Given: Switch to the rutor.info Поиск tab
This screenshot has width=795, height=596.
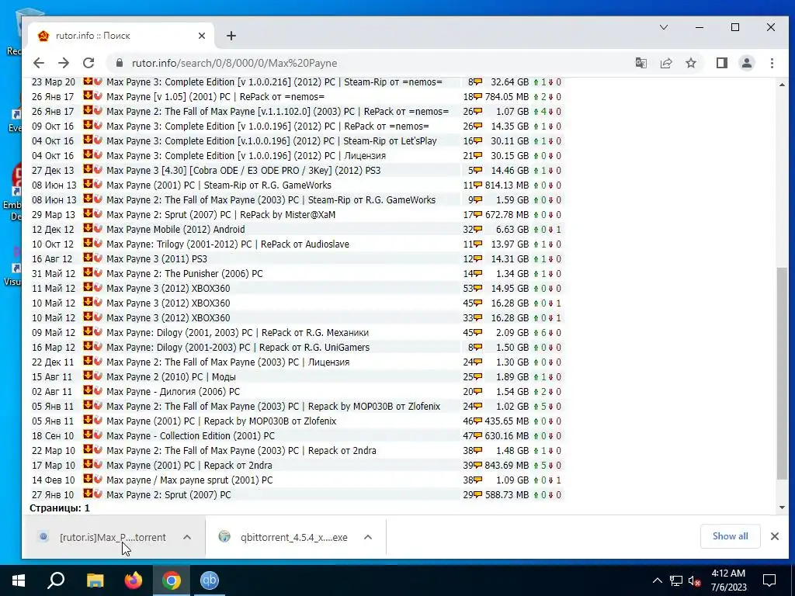Looking at the screenshot, I should pyautogui.click(x=122, y=36).
